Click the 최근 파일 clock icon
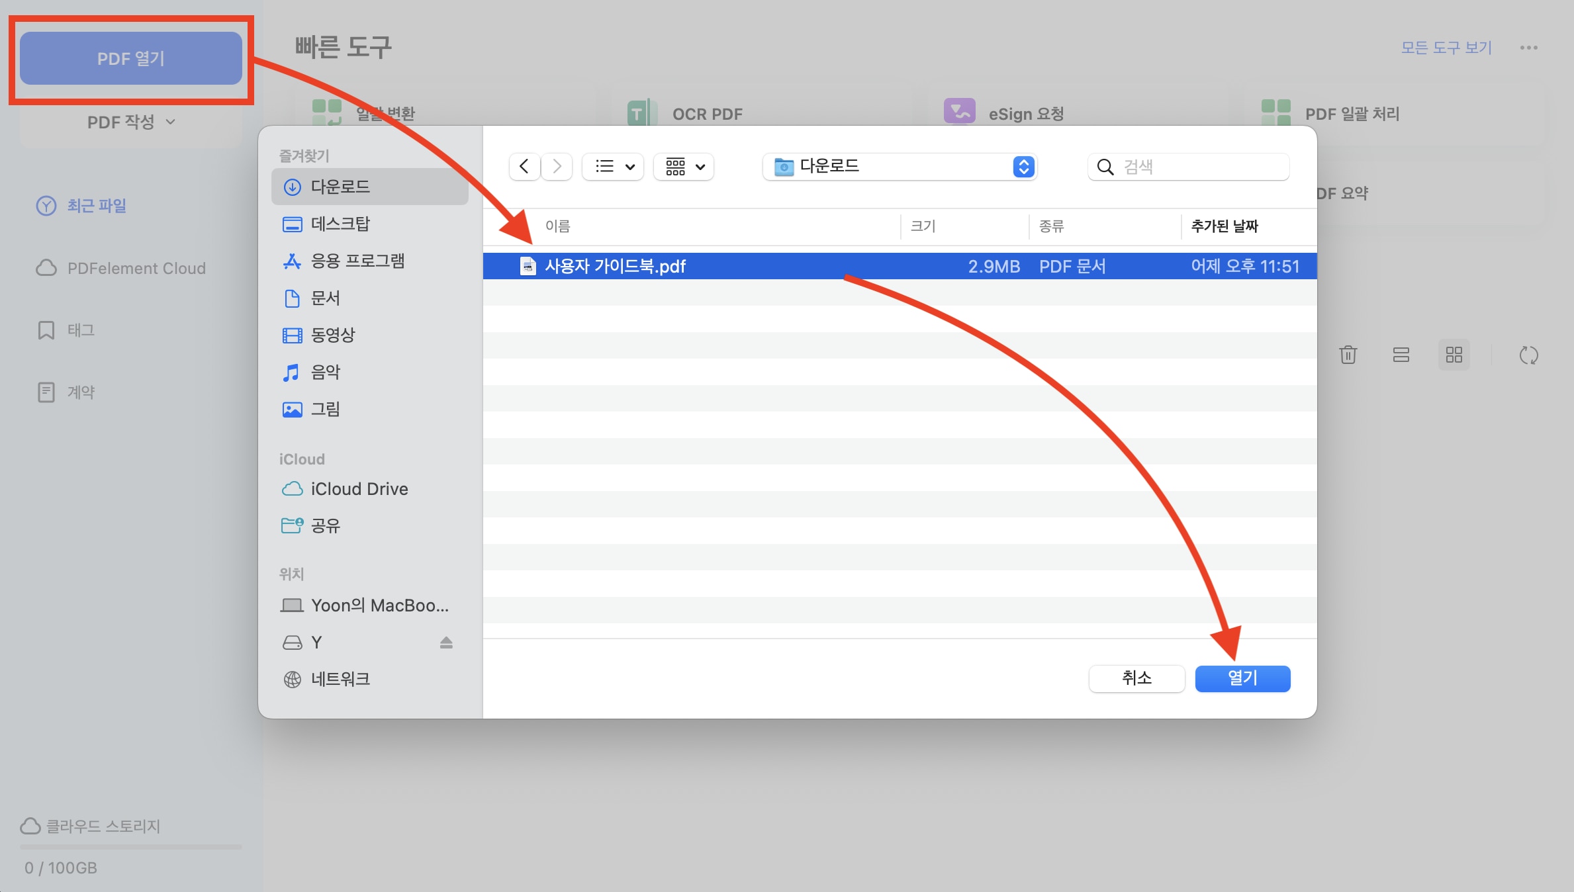 point(46,206)
